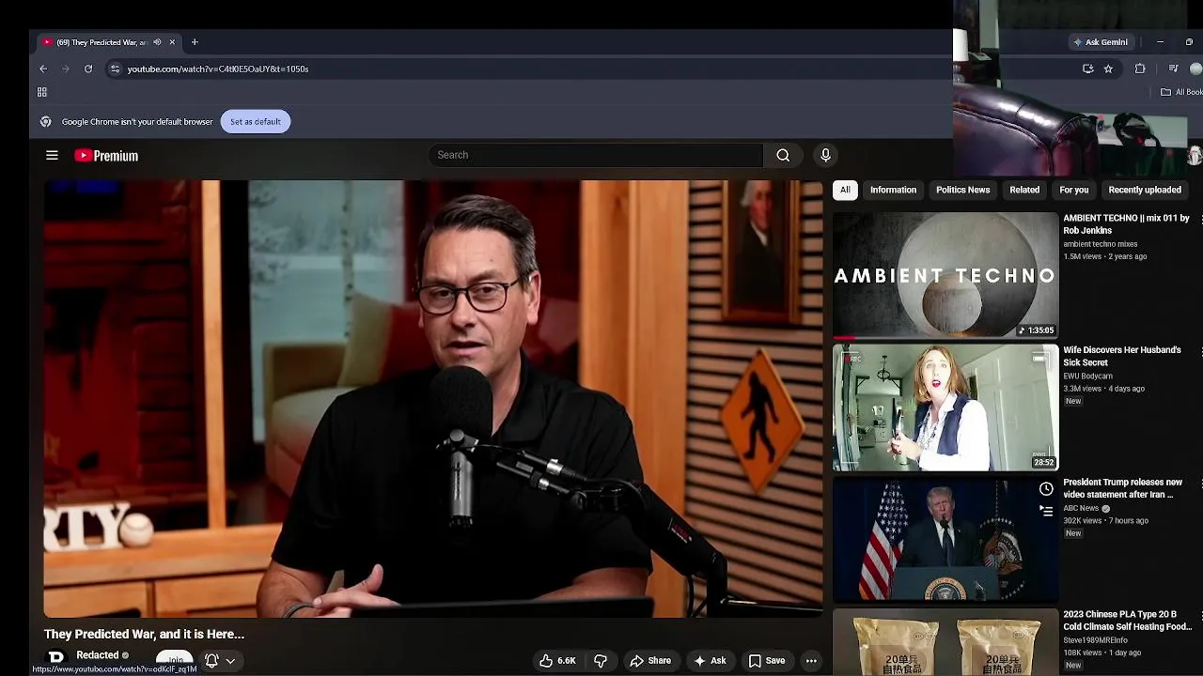Open the Redacted channel avatar
The height and width of the screenshot is (676, 1203).
(x=56, y=658)
